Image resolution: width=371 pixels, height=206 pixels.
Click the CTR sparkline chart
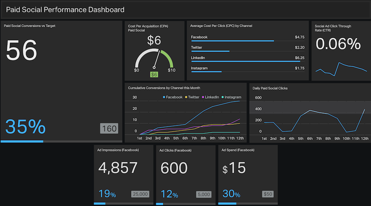[x=341, y=69]
